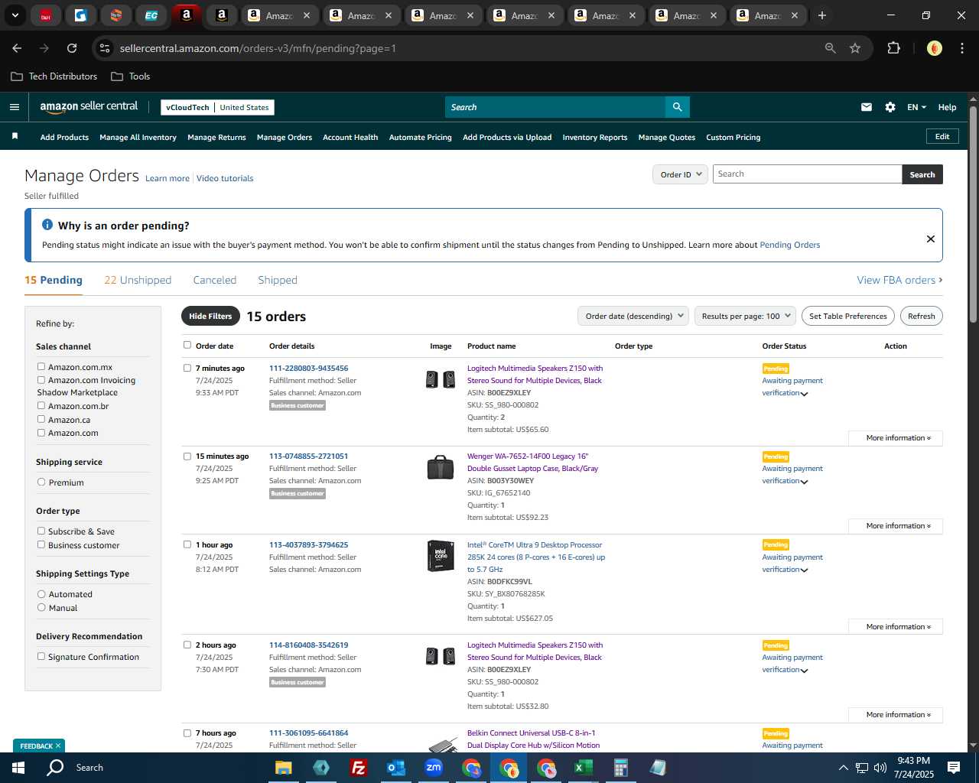Click the Set Table Preferences button
Viewport: 979px width, 783px height.
tap(848, 316)
